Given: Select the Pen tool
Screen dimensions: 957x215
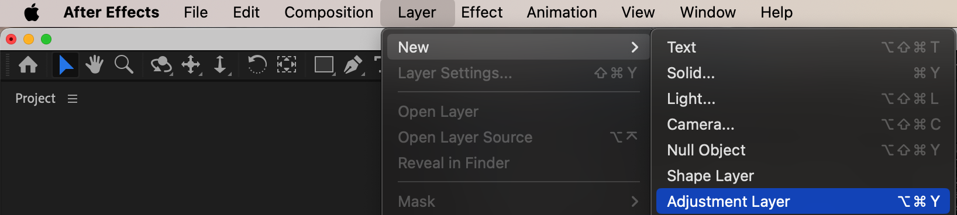Looking at the screenshot, I should (354, 65).
